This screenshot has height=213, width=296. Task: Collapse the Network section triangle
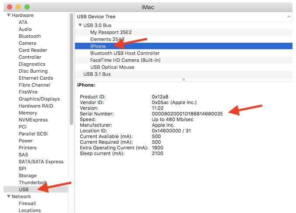9,196
